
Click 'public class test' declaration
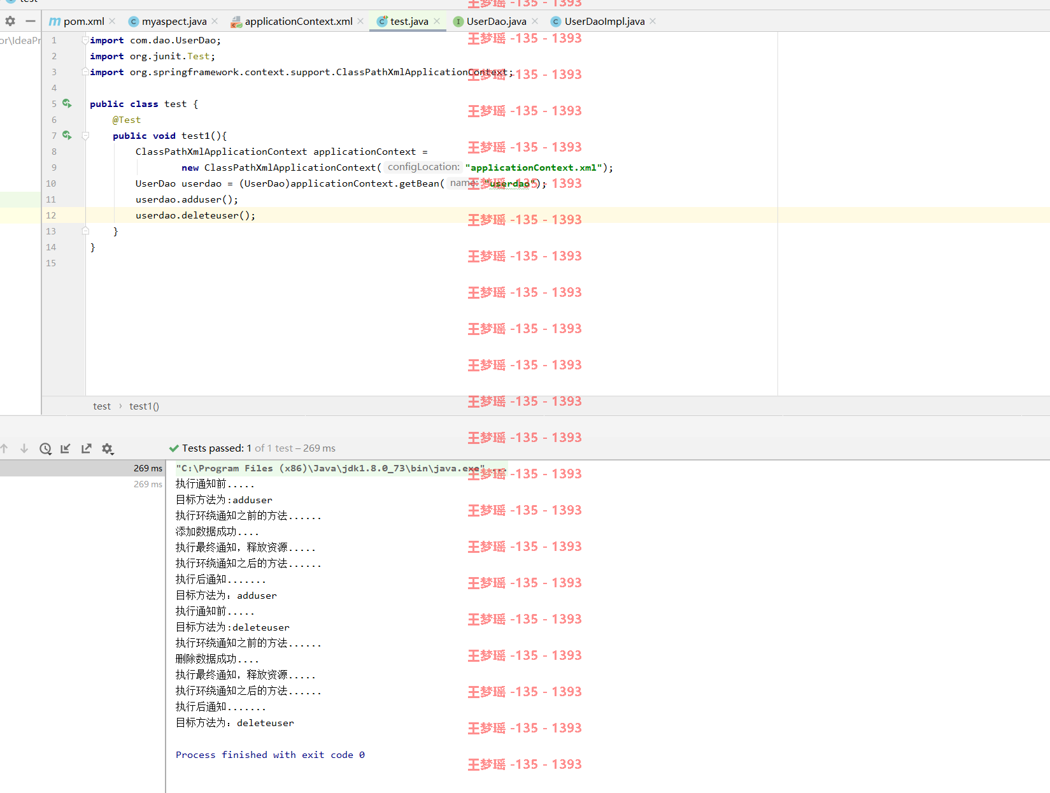[x=144, y=104]
